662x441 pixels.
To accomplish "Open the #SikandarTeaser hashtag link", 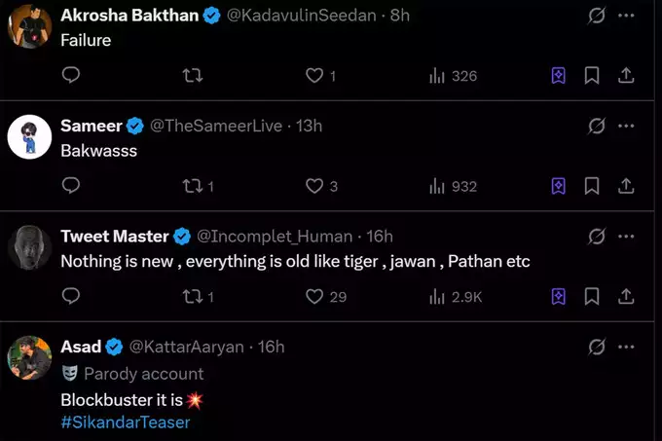I will pyautogui.click(x=126, y=423).
